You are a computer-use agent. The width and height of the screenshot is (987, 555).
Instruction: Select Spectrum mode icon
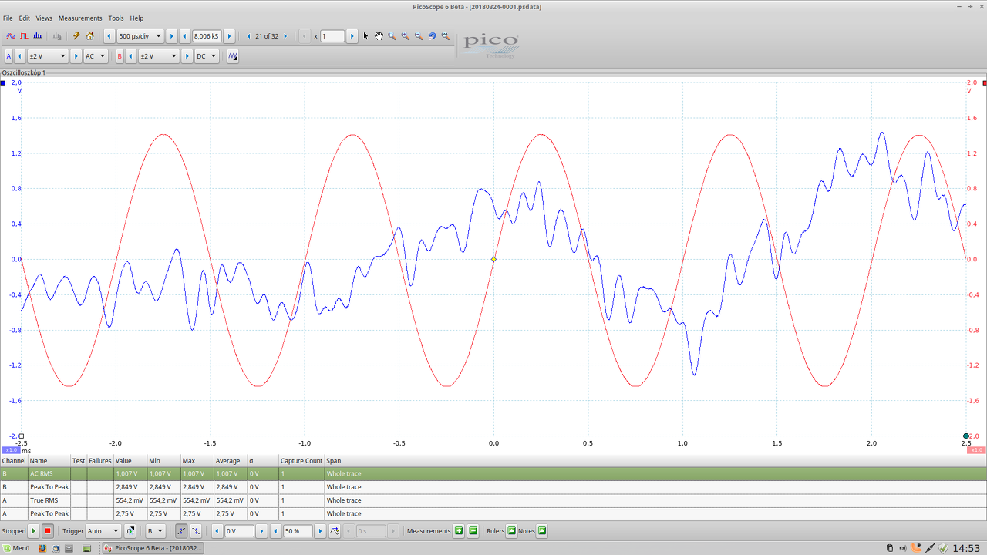(37, 36)
